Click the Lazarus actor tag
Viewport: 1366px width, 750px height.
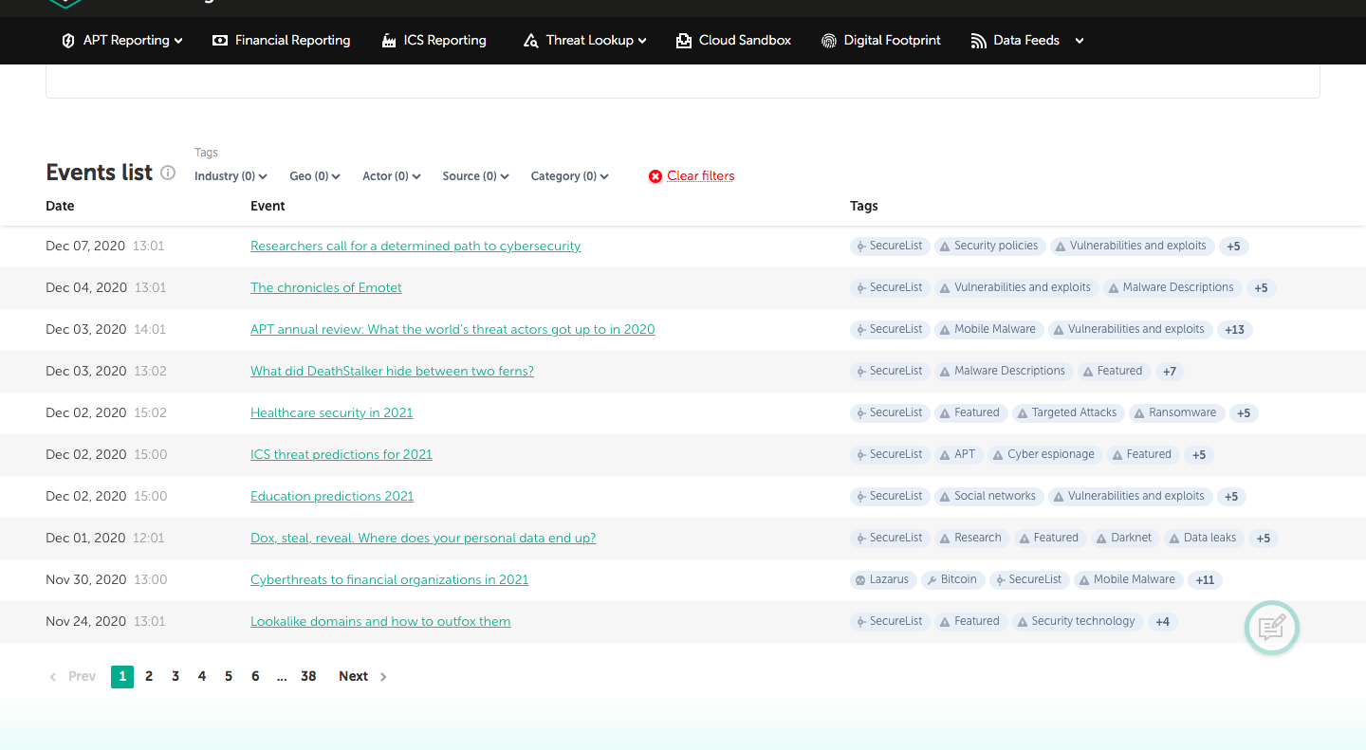882,579
